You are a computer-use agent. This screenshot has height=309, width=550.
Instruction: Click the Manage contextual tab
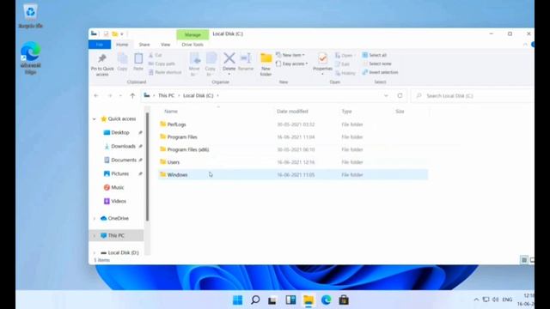pos(192,34)
